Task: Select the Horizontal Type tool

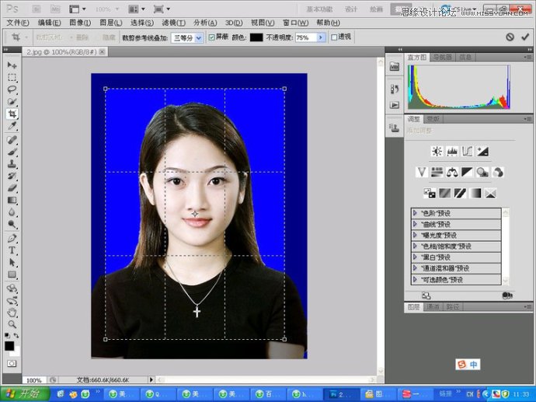Action: (12, 250)
